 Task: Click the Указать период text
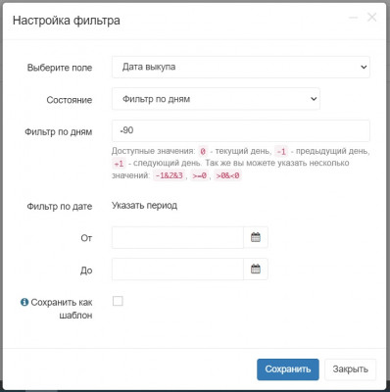(x=144, y=206)
